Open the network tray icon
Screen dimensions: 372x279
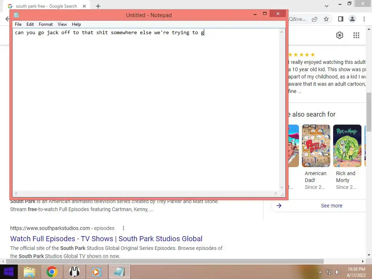(329, 272)
